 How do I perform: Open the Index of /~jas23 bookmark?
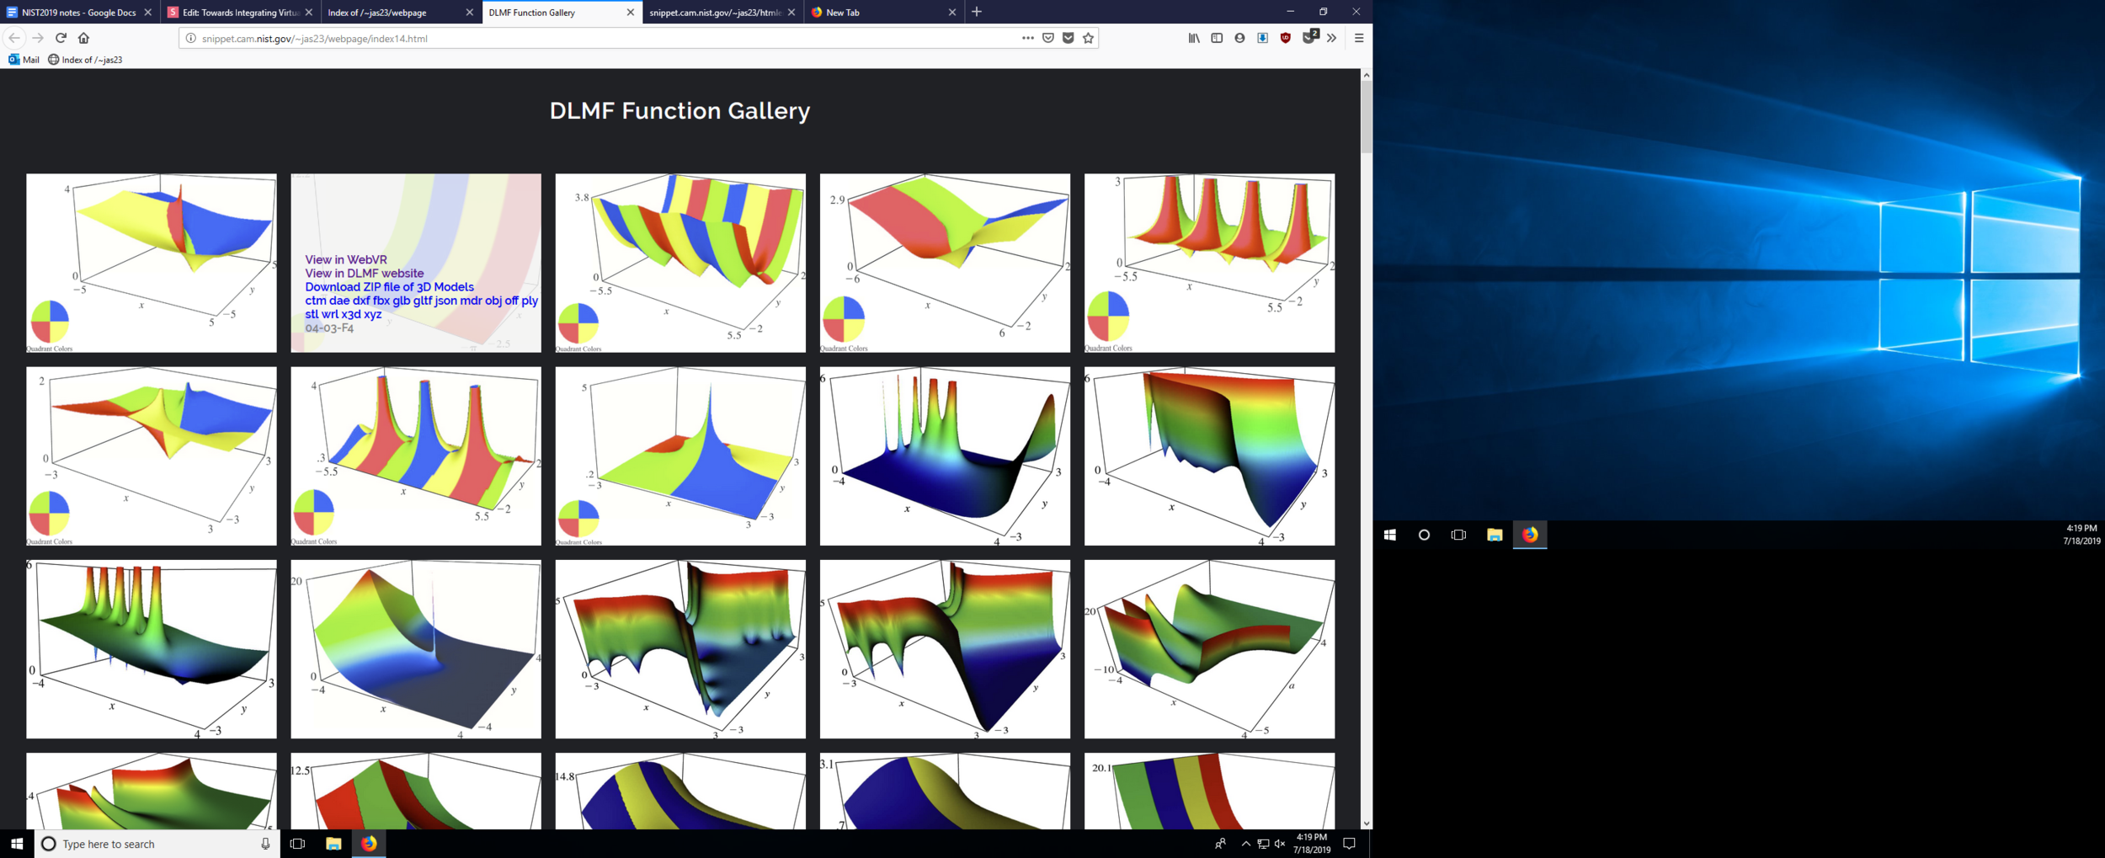[85, 60]
